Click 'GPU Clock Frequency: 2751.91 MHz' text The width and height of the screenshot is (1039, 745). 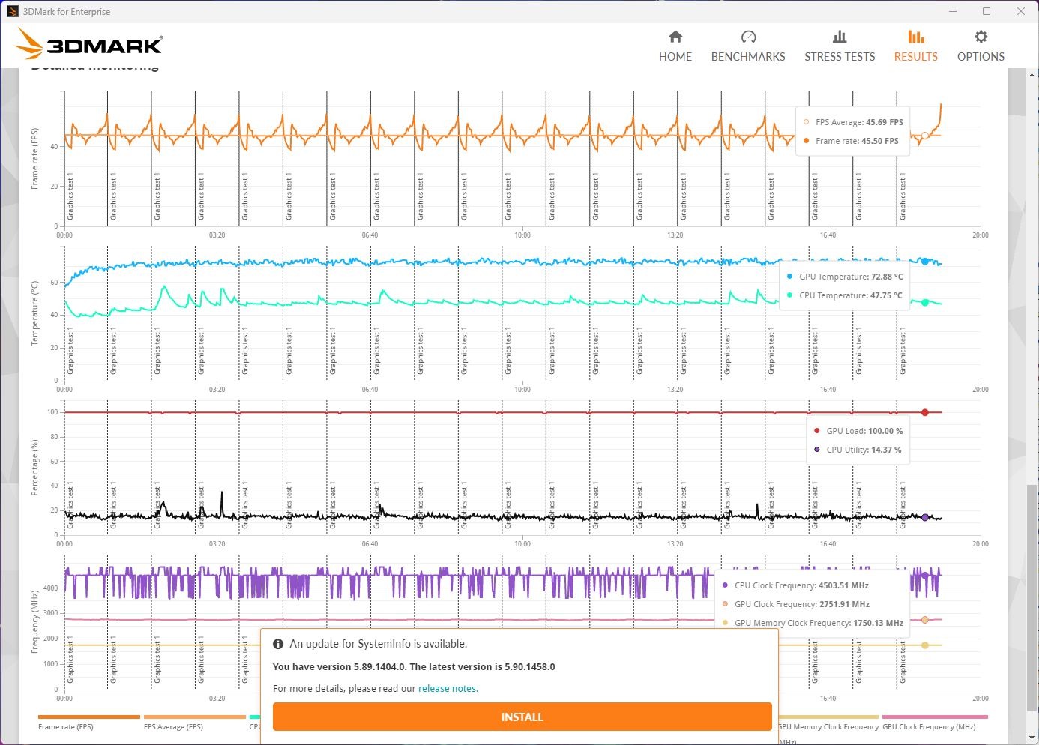[x=802, y=604]
